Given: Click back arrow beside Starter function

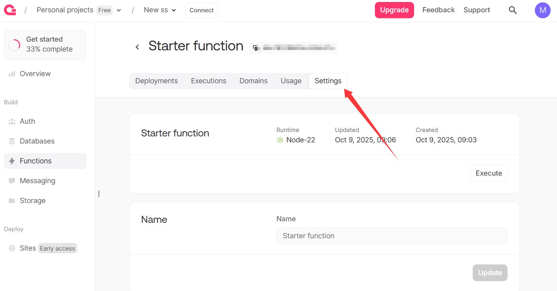Looking at the screenshot, I should [x=137, y=47].
